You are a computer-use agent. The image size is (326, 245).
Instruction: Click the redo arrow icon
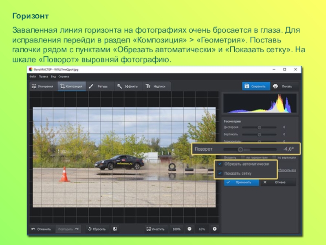pos(77,229)
